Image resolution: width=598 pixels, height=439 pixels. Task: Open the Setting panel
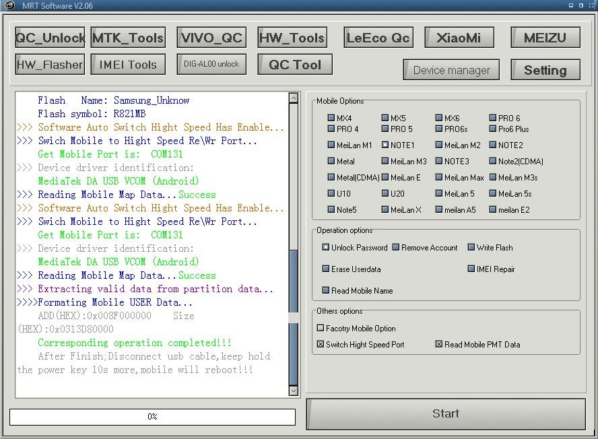pos(545,70)
